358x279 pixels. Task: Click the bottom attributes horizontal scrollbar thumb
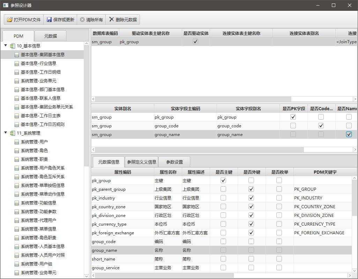click(164, 276)
